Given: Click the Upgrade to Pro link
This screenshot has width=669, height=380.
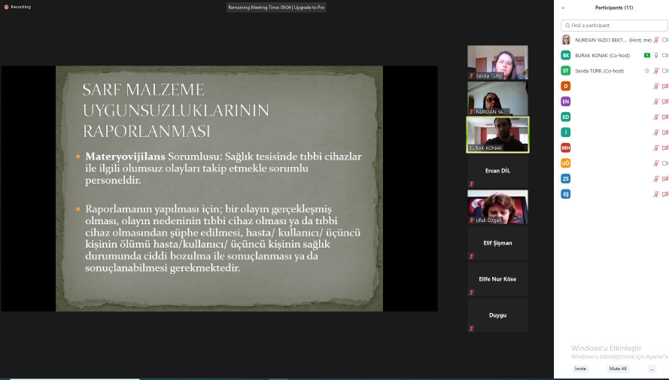Looking at the screenshot, I should click(x=309, y=7).
